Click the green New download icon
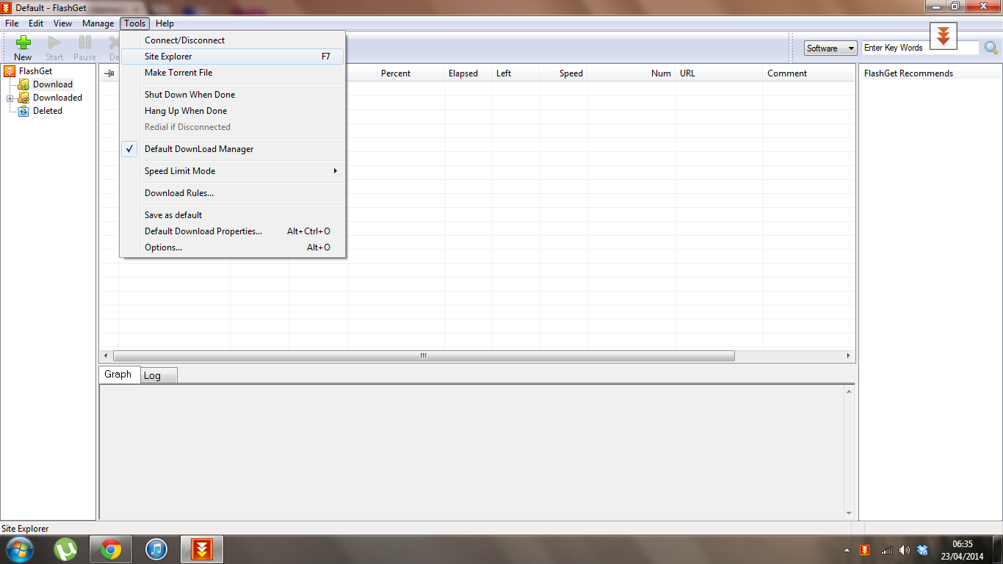This screenshot has width=1003, height=564. point(23,43)
